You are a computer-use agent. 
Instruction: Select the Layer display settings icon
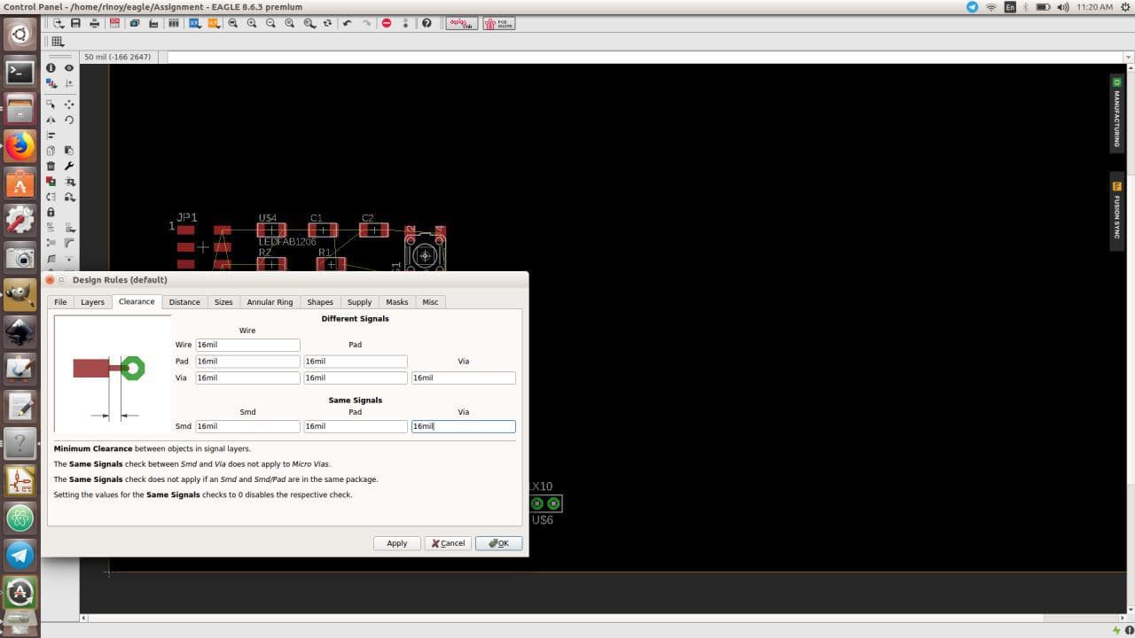(x=51, y=83)
